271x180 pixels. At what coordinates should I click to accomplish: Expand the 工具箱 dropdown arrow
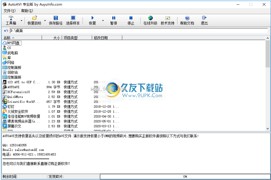pos(21,20)
